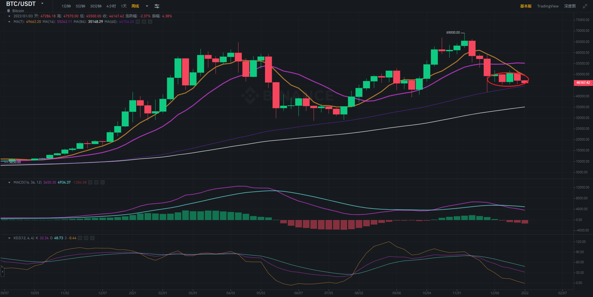Collapse the MACD legend arrow
This screenshot has height=297, width=593.
click(9, 182)
